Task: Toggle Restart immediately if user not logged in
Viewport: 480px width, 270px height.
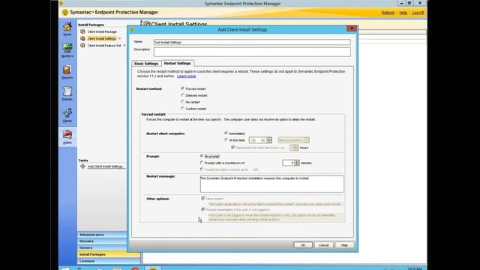Action: pos(203,209)
